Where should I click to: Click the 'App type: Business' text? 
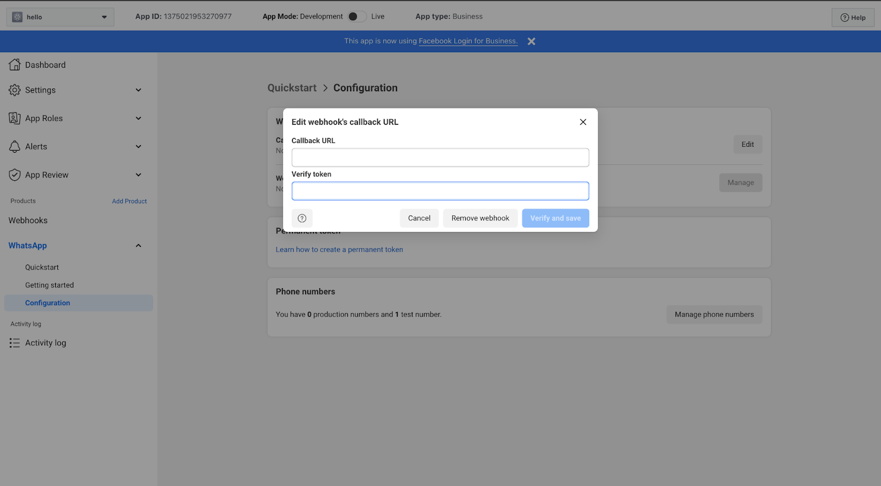tap(449, 16)
